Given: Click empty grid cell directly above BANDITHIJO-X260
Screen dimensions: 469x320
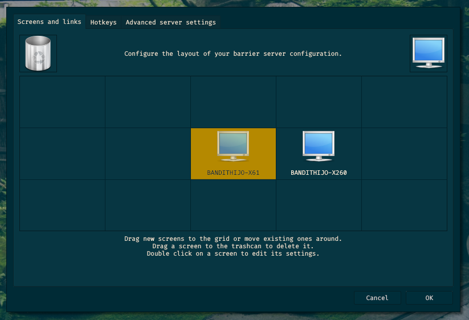Looking at the screenshot, I should (319, 102).
